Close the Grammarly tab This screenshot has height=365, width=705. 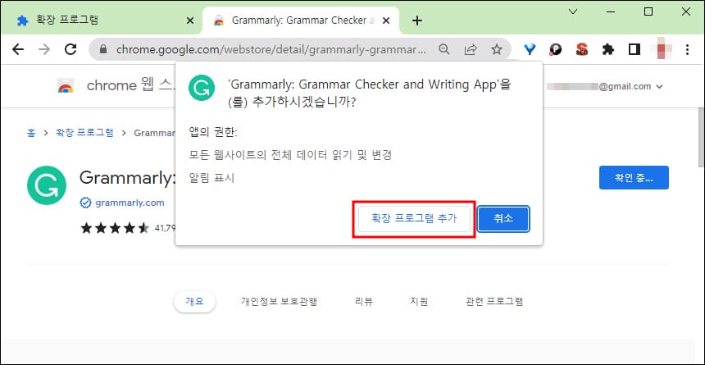pos(386,21)
